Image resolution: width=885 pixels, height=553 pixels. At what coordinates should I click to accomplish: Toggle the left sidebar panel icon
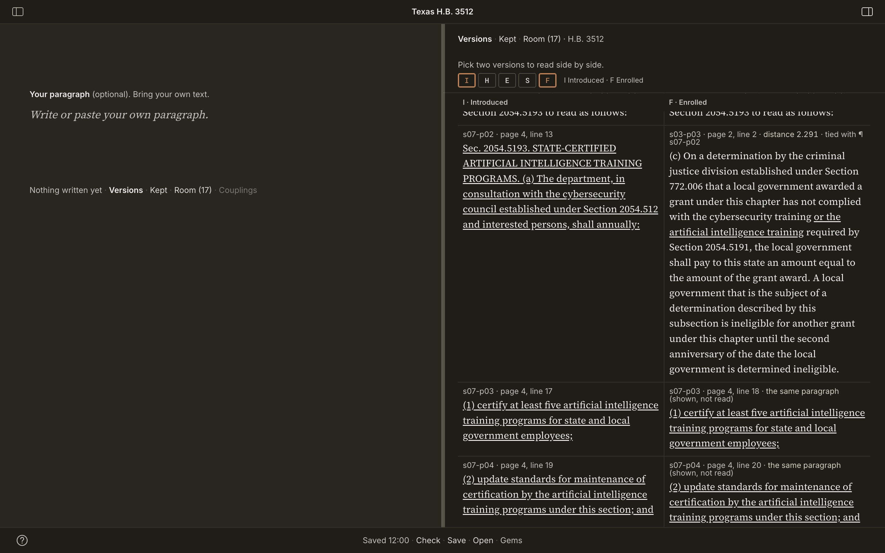click(x=18, y=12)
